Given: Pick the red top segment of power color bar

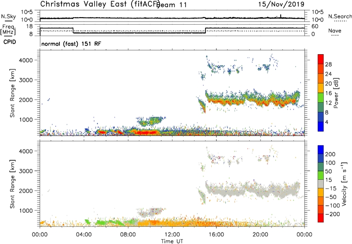Looking at the screenshot, I should [321, 59].
